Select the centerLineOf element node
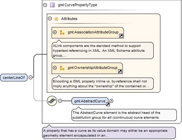 click(x=14, y=78)
